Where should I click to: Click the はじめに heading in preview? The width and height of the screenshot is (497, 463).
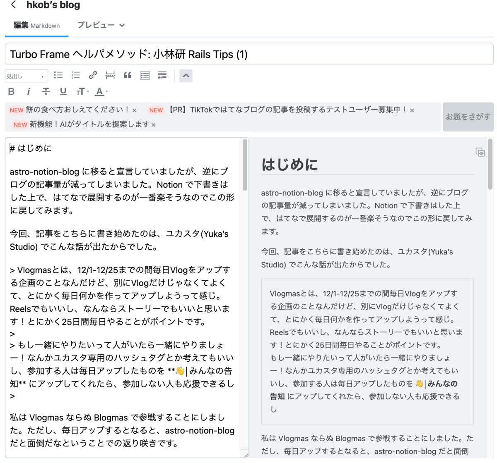coord(290,165)
